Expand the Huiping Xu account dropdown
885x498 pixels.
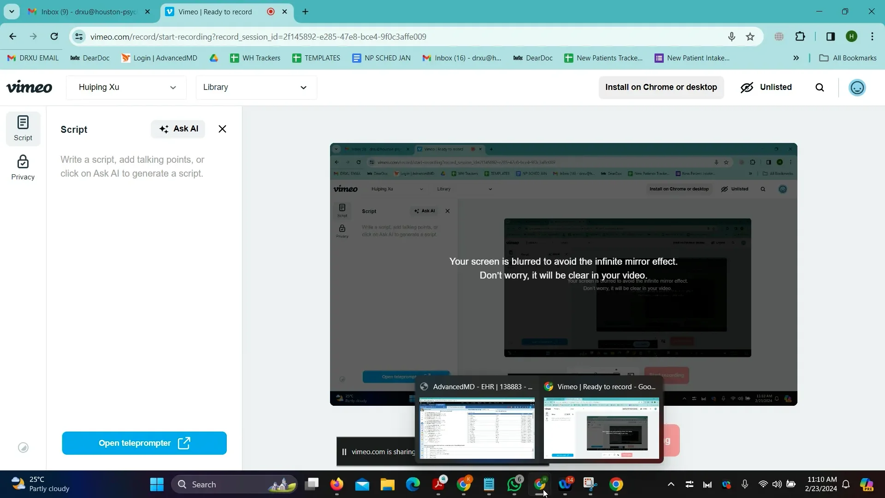pos(126,88)
